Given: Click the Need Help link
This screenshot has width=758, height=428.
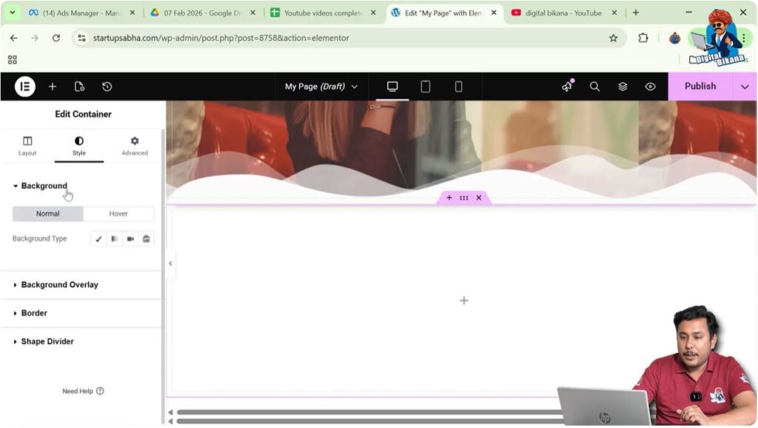Looking at the screenshot, I should pos(83,391).
